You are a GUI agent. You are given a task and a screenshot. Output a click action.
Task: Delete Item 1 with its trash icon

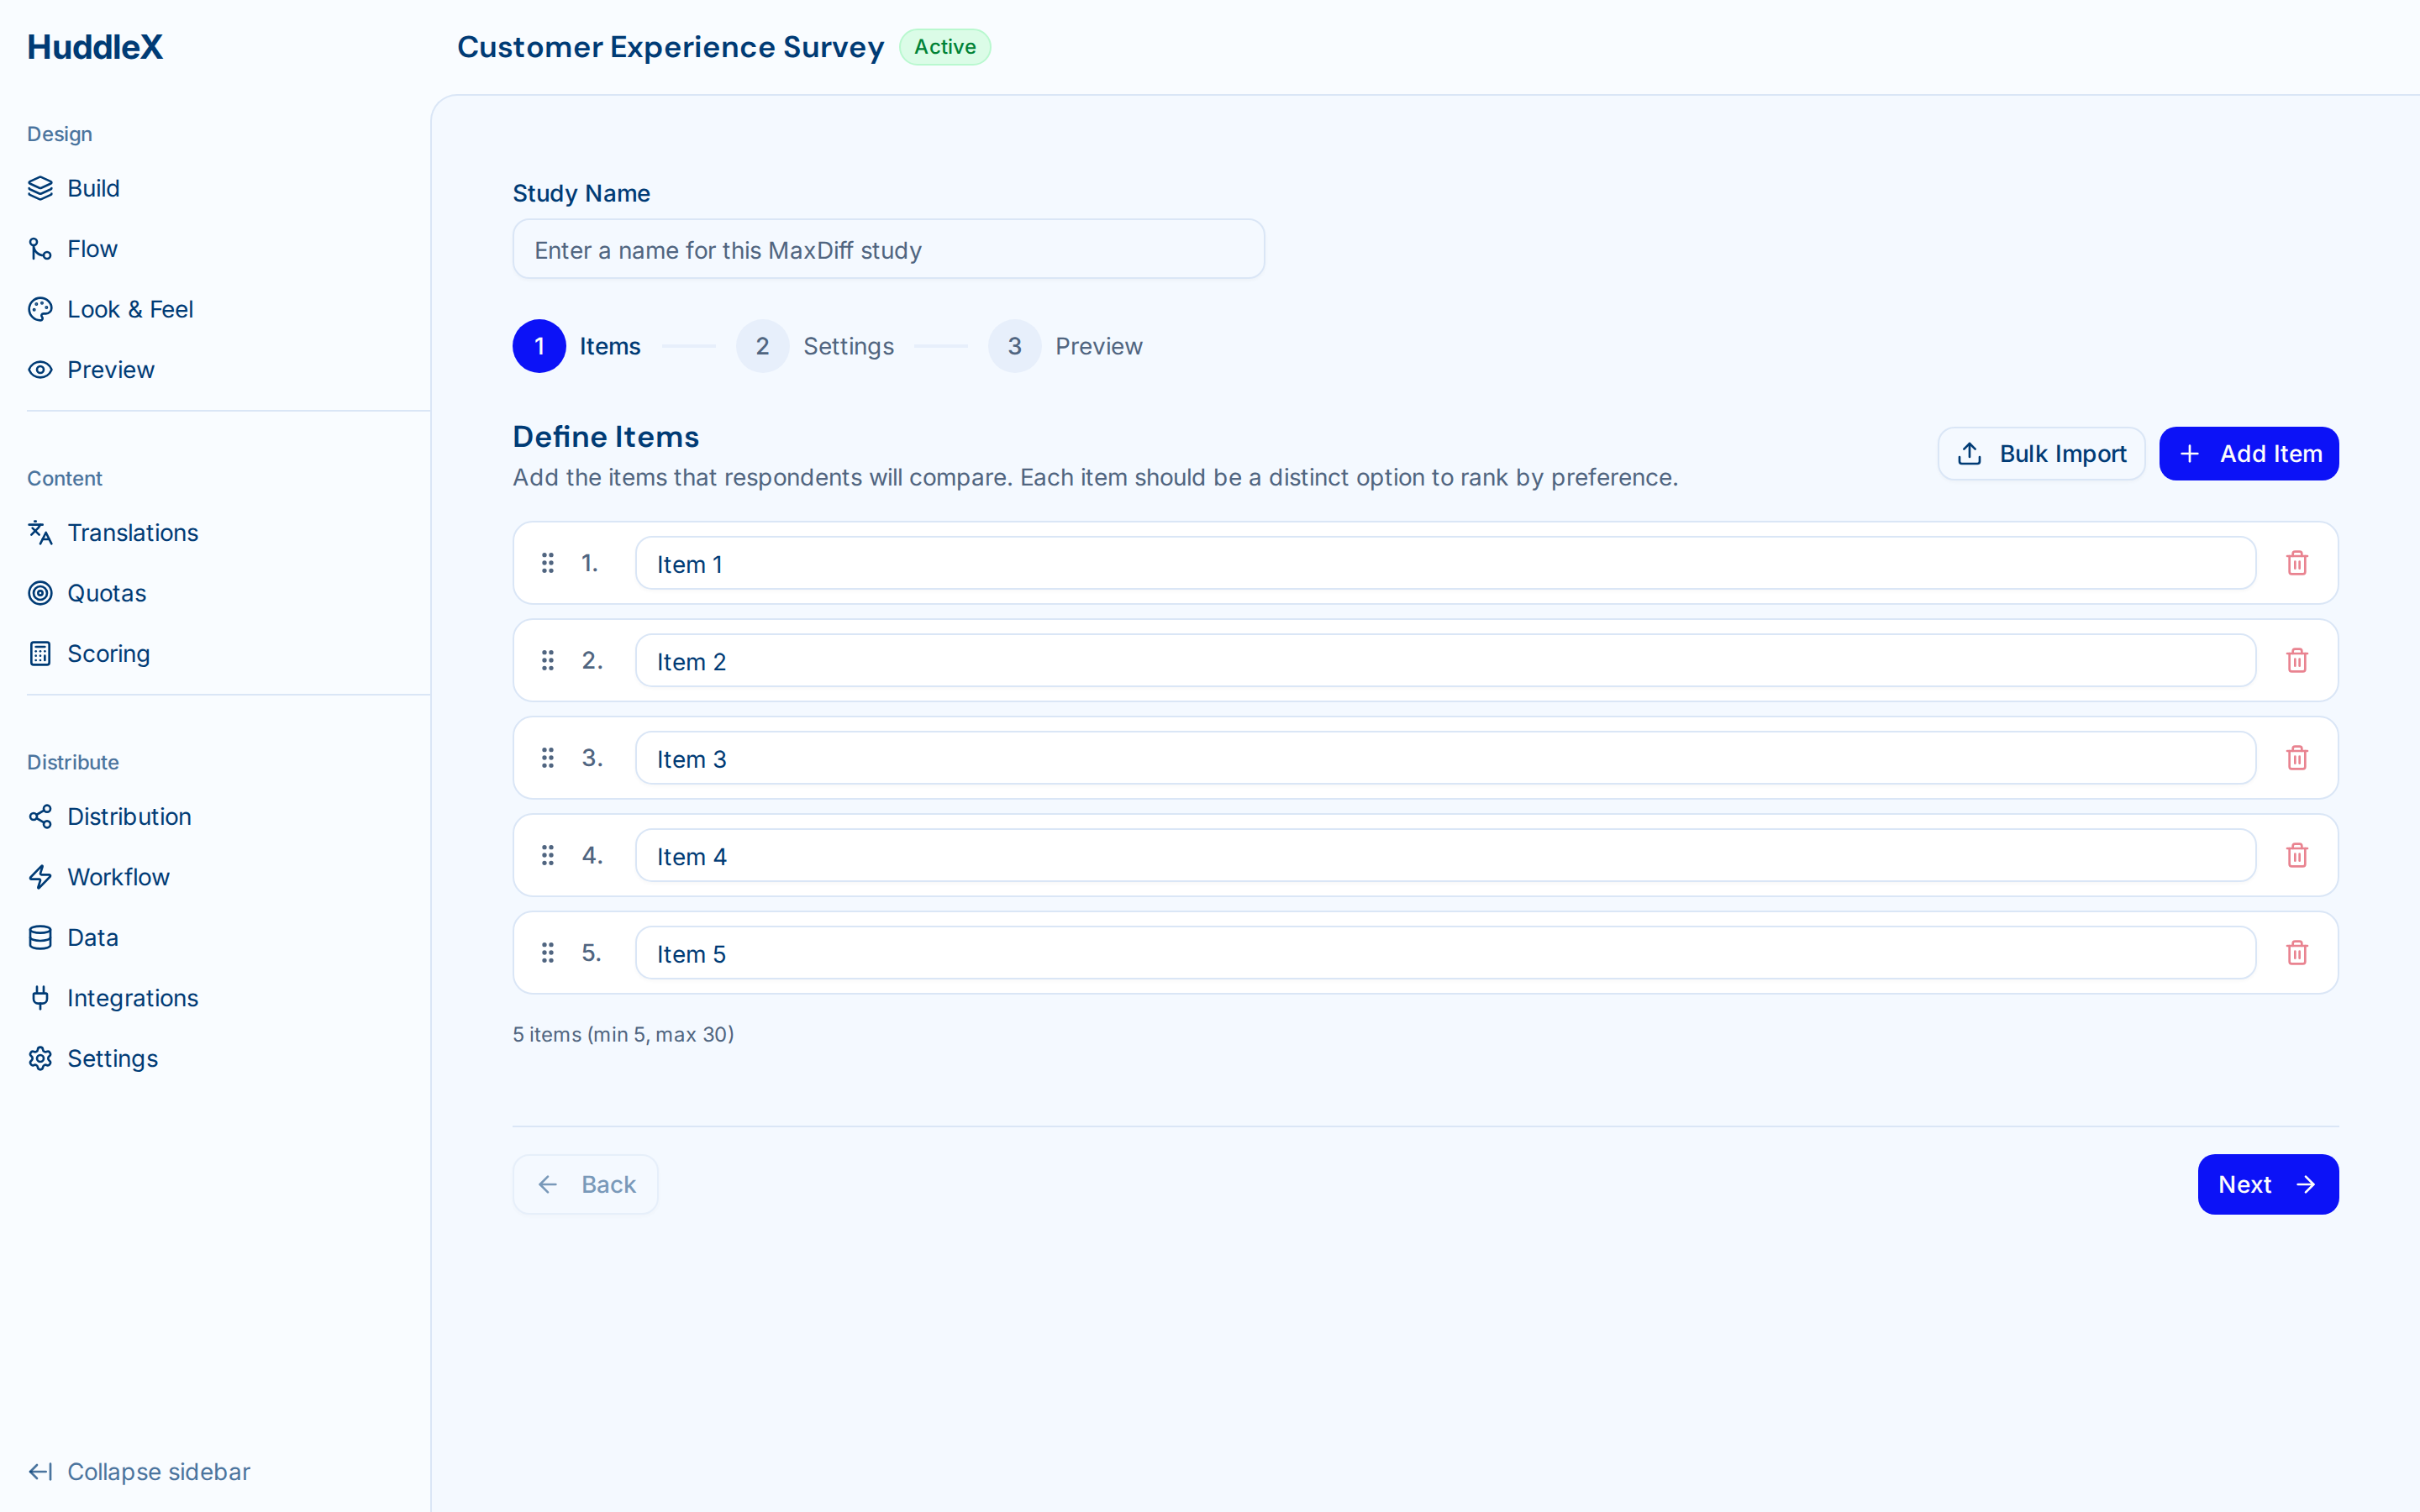pyautogui.click(x=2297, y=563)
